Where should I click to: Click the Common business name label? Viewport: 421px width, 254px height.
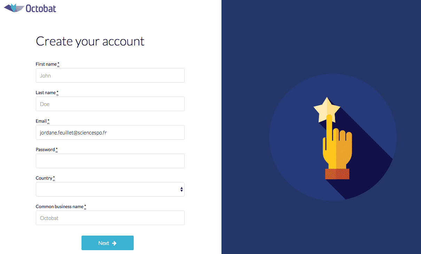pos(60,207)
